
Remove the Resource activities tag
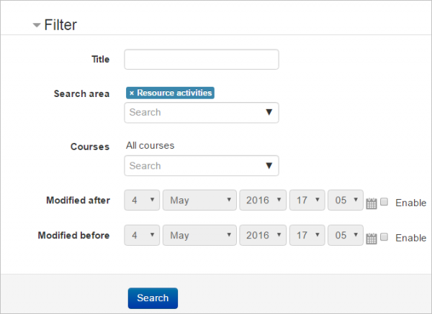[x=132, y=93]
